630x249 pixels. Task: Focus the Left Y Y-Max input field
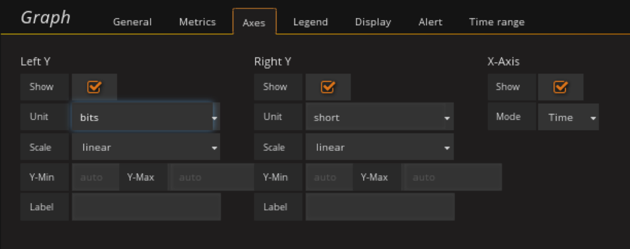click(x=212, y=177)
